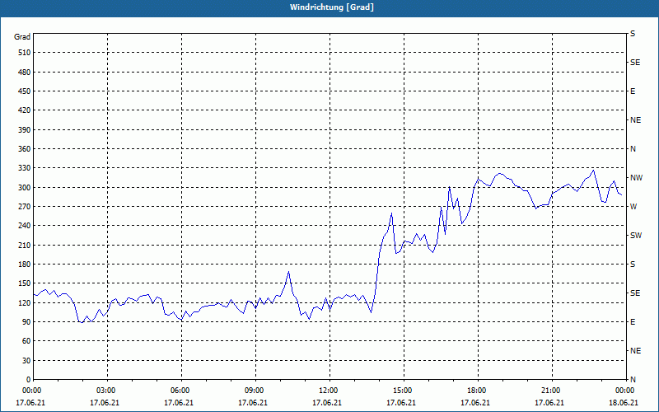Click the 06:00 time axis label
659x412 pixels.
pyautogui.click(x=180, y=391)
